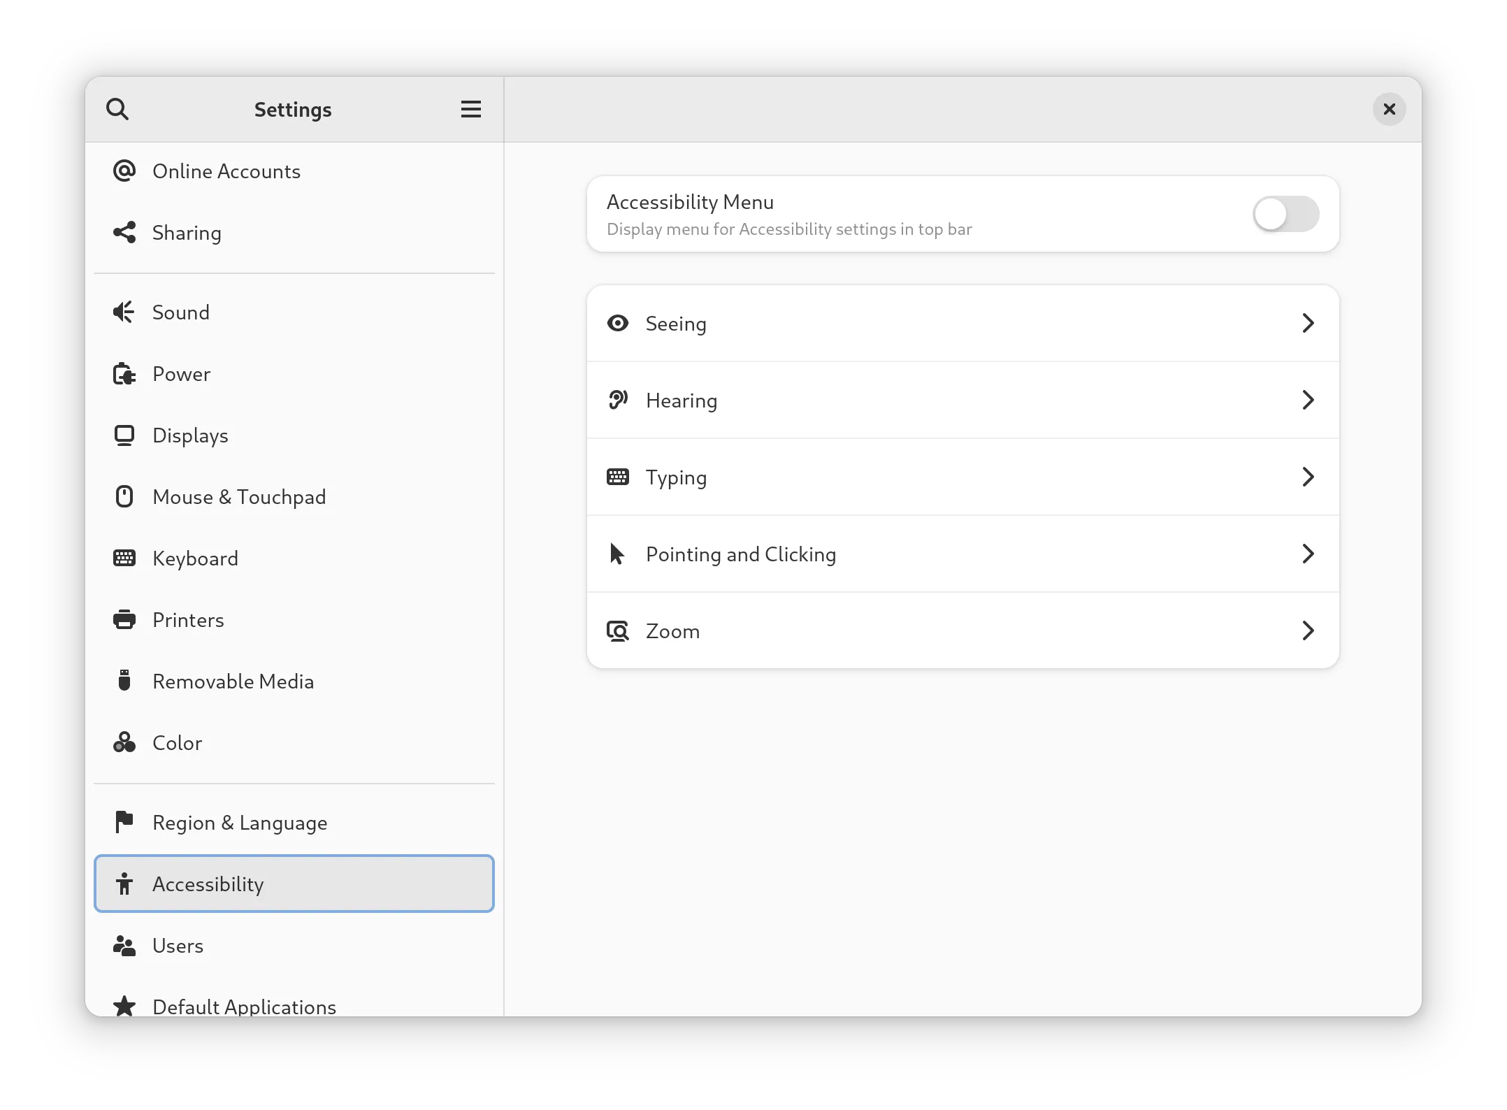Expand Typing row chevron
Viewport: 1507px width, 1110px height.
[1308, 477]
